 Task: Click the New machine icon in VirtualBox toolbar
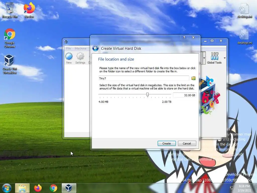[69, 58]
